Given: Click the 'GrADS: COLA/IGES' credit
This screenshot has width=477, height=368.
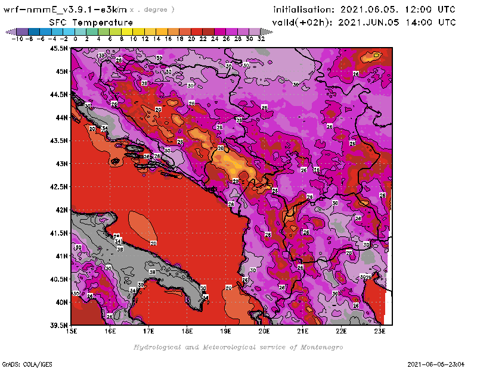Looking at the screenshot, I should pos(27,364).
